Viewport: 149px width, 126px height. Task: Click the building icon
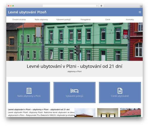[x=29, y=91]
